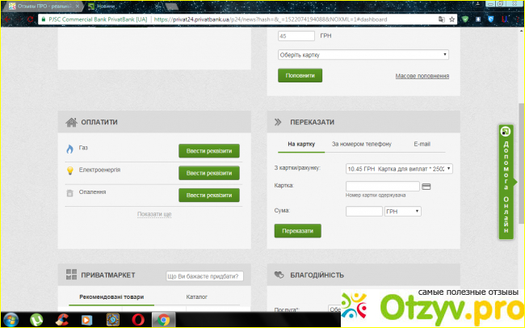Select the E-mail transfer tab
The image size is (525, 328).
tap(422, 144)
